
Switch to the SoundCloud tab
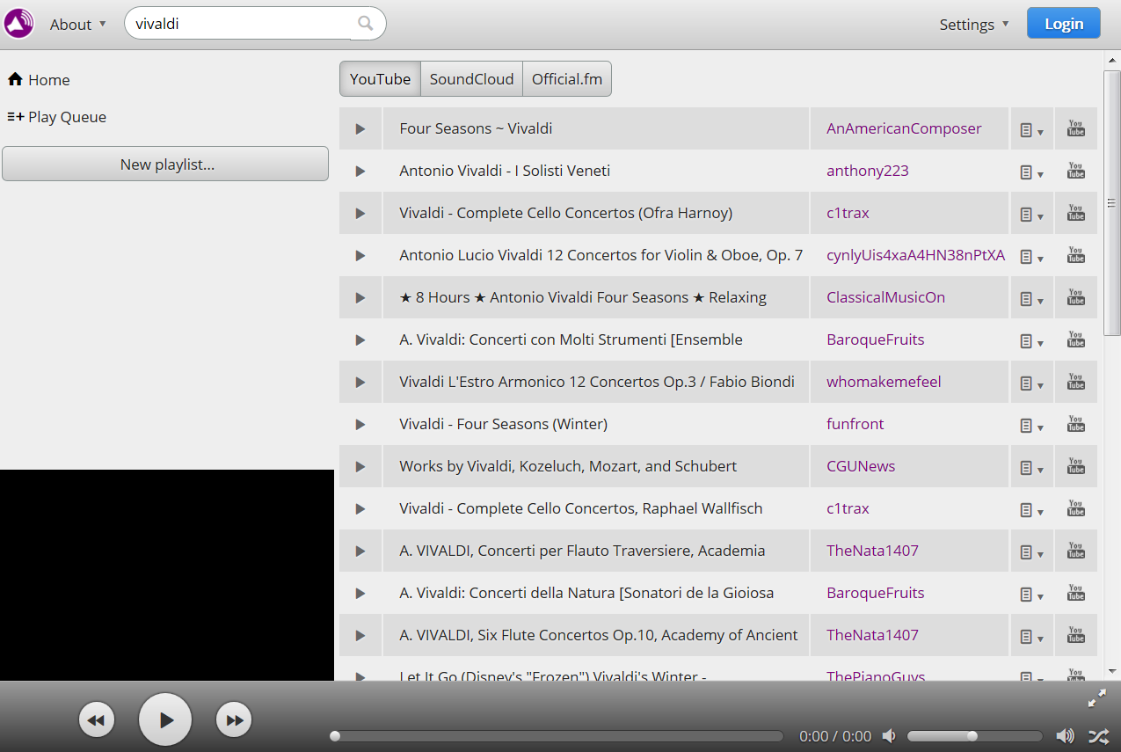pyautogui.click(x=471, y=78)
